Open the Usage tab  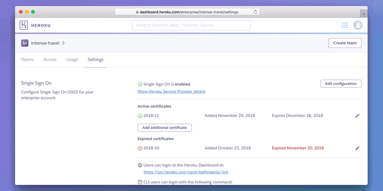(72, 60)
